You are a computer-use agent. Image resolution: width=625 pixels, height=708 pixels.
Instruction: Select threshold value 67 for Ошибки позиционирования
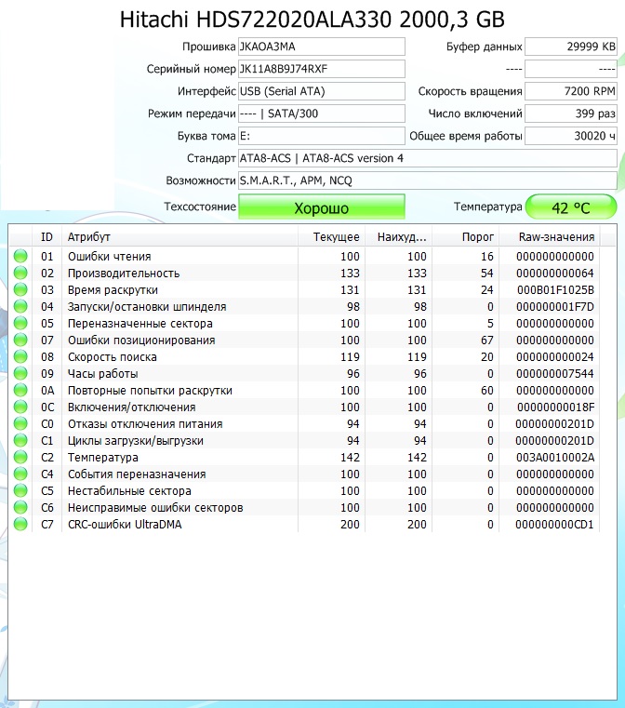[x=487, y=340]
